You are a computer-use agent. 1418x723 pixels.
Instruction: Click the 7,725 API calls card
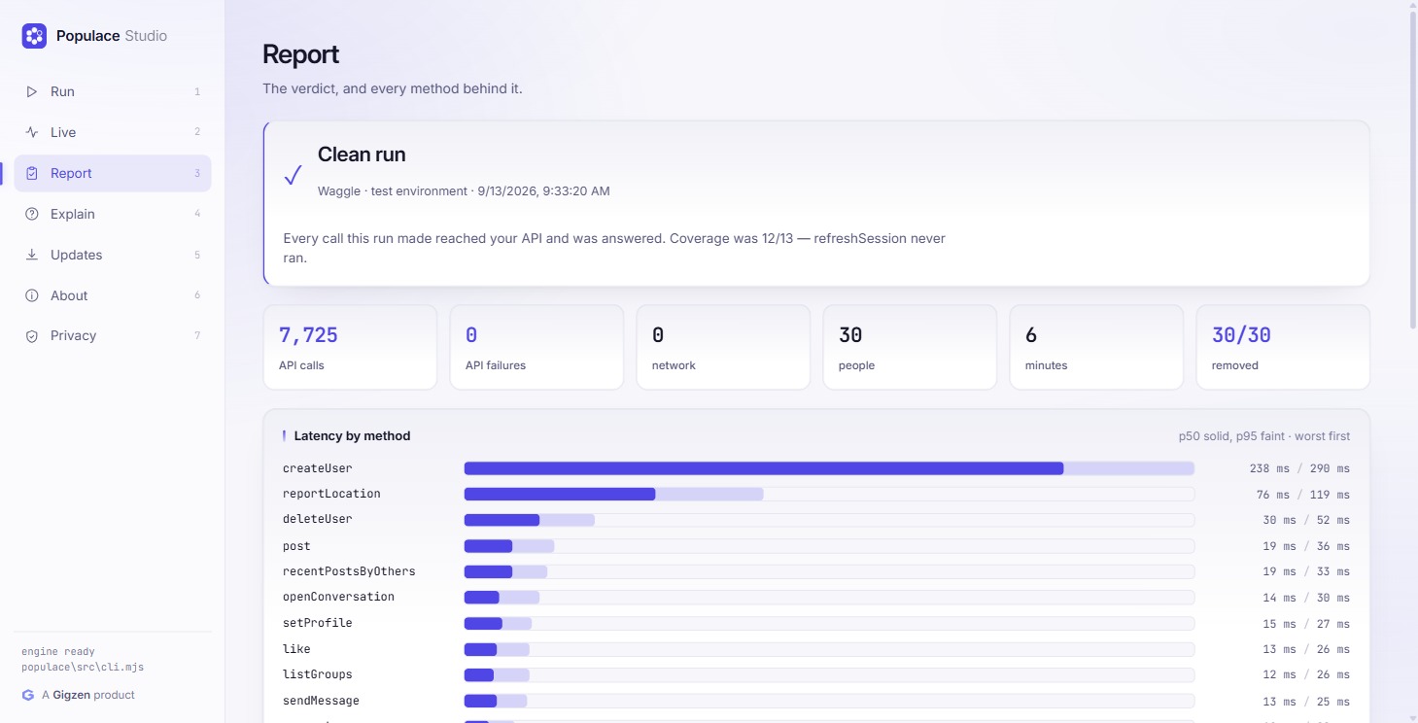pyautogui.click(x=350, y=347)
